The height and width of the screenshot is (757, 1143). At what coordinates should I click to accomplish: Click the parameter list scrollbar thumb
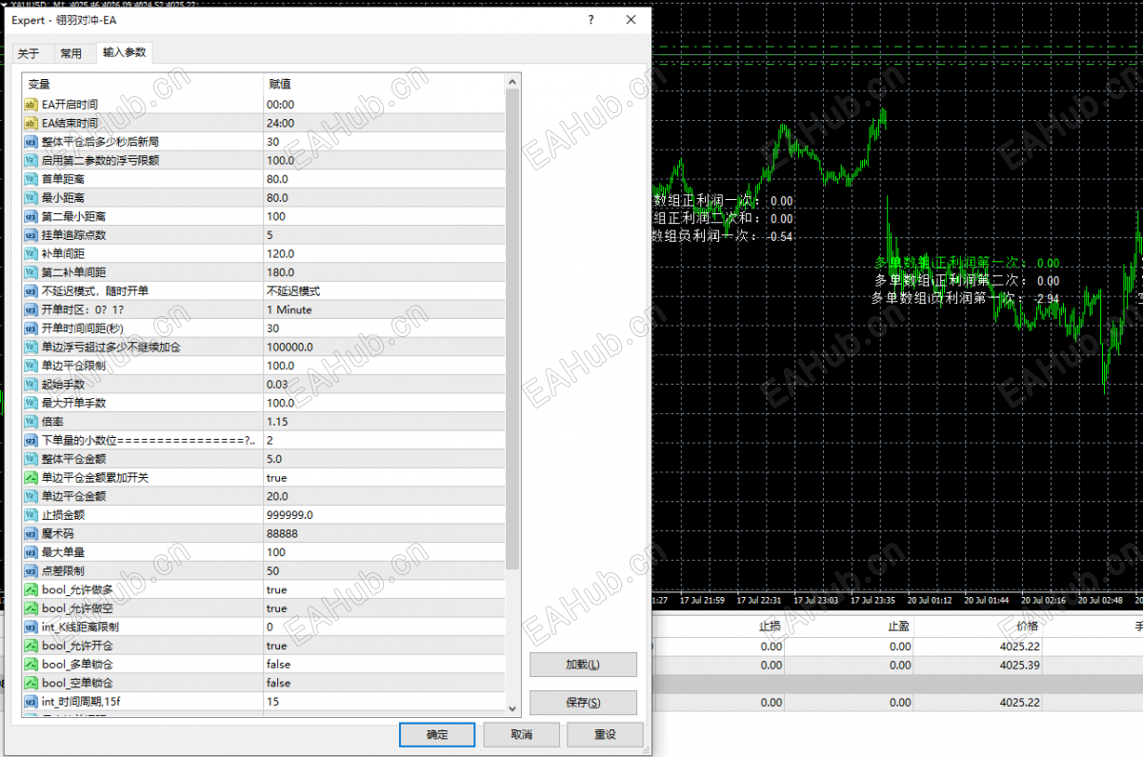pos(512,329)
